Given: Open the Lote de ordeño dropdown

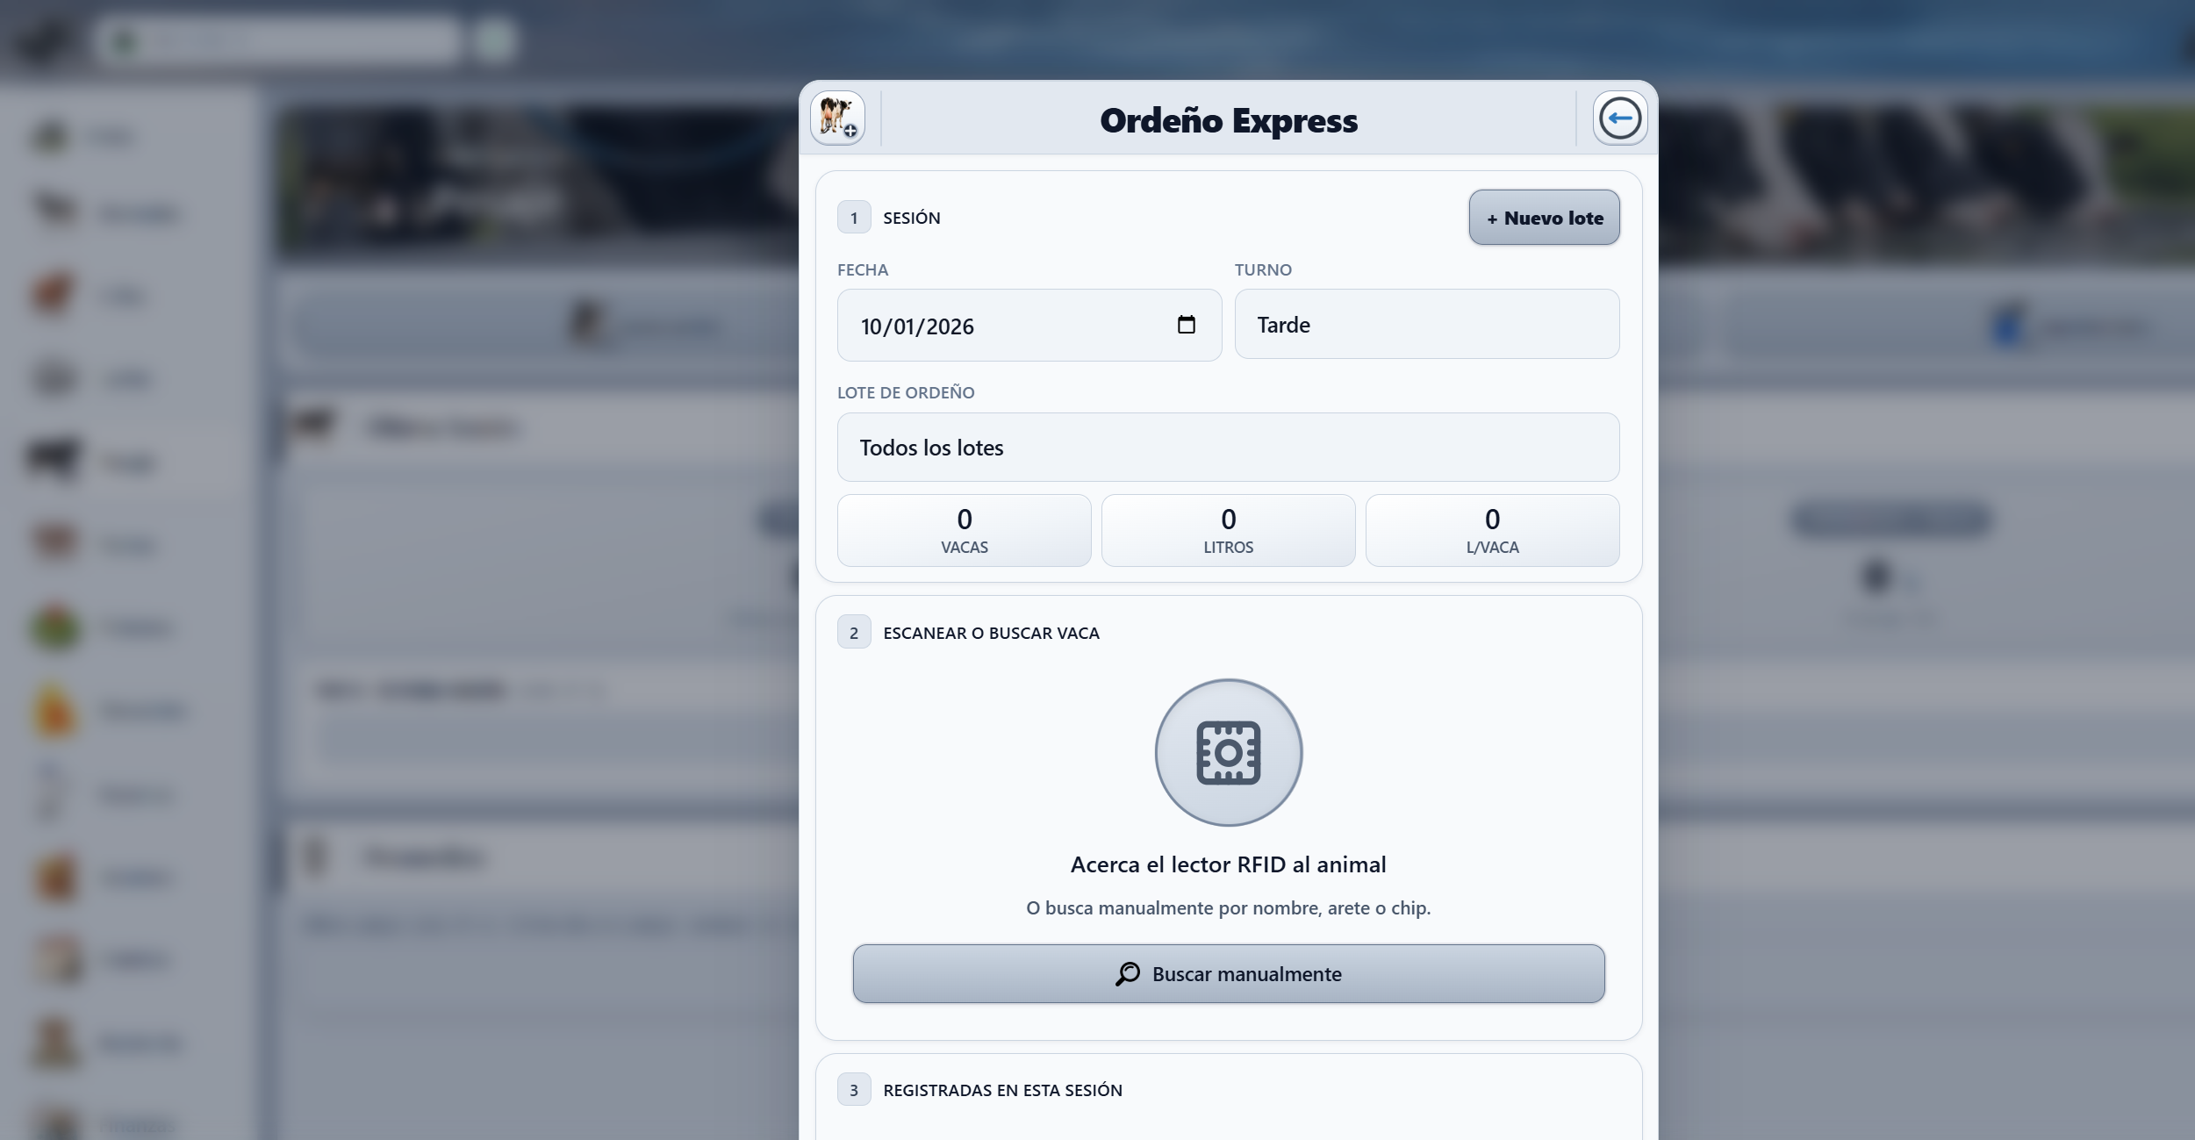Looking at the screenshot, I should point(1228,447).
